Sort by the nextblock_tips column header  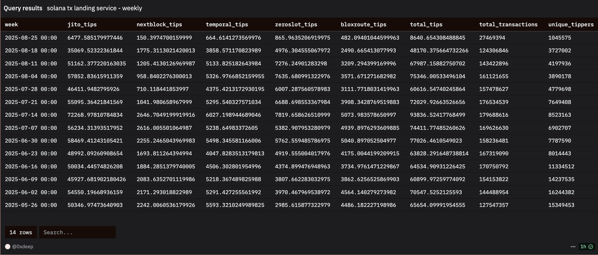coord(159,24)
